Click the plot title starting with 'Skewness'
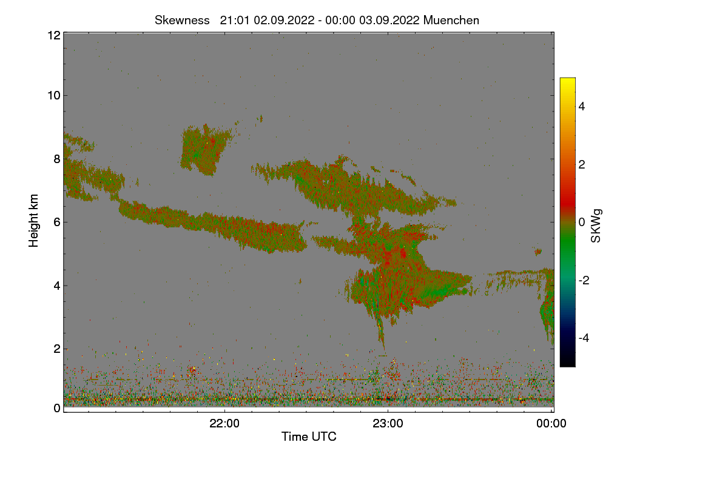Image resolution: width=728 pixels, height=485 pixels. coord(317,20)
